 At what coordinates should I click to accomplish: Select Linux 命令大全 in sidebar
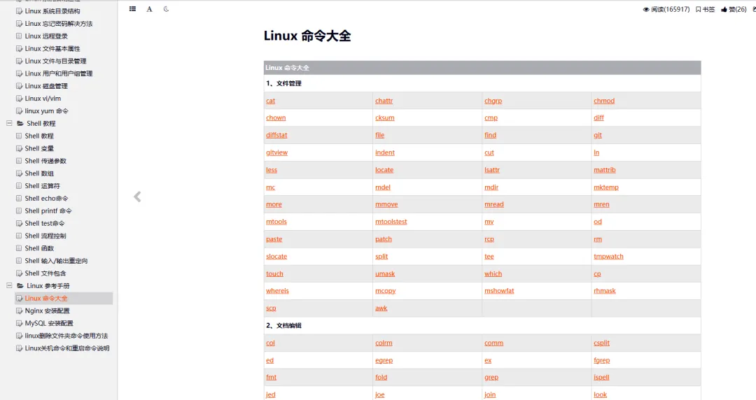(46, 299)
